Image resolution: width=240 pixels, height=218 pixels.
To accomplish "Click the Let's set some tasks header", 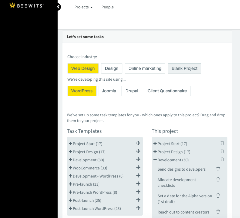I will [85, 37].
